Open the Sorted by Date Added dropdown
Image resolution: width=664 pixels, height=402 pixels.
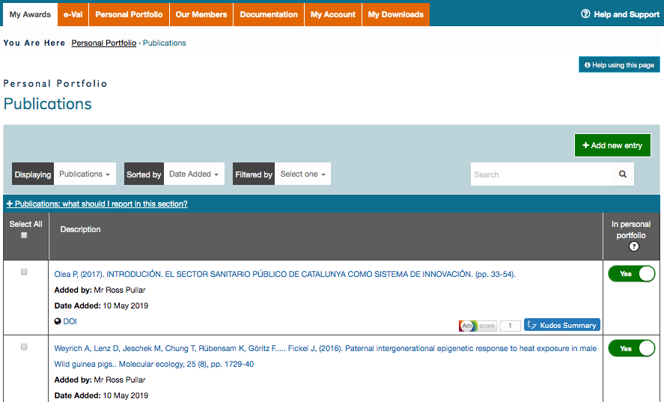point(194,174)
